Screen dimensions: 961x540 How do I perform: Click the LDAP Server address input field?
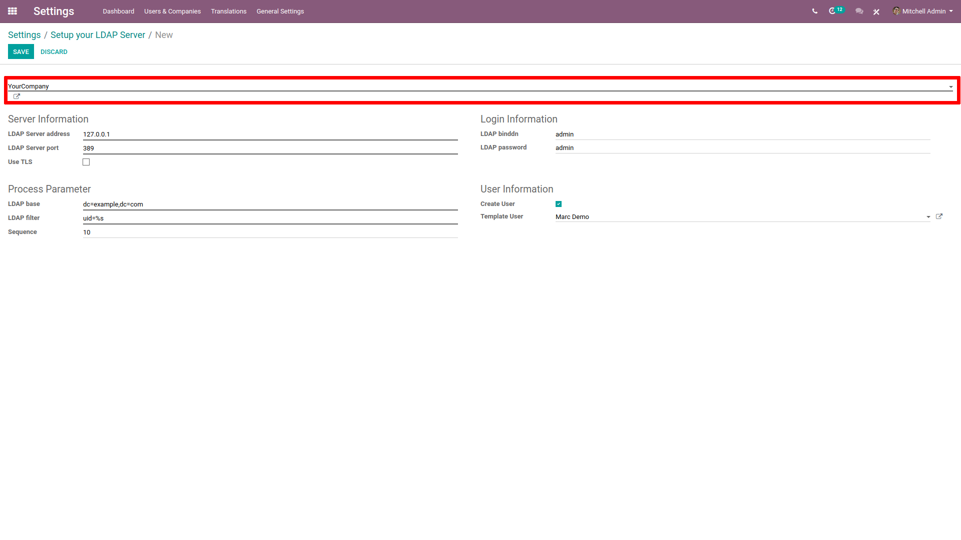pyautogui.click(x=270, y=134)
